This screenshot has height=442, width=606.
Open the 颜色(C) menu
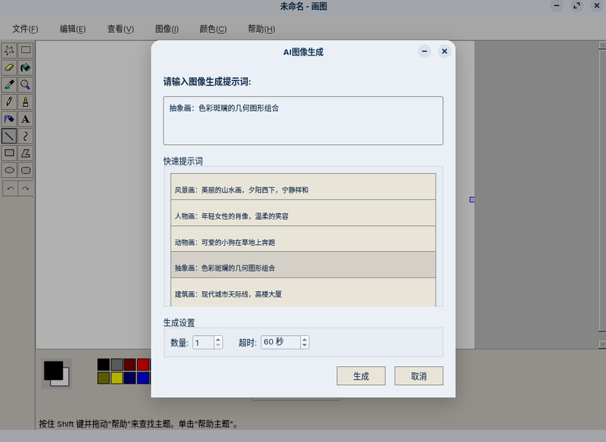(x=213, y=29)
